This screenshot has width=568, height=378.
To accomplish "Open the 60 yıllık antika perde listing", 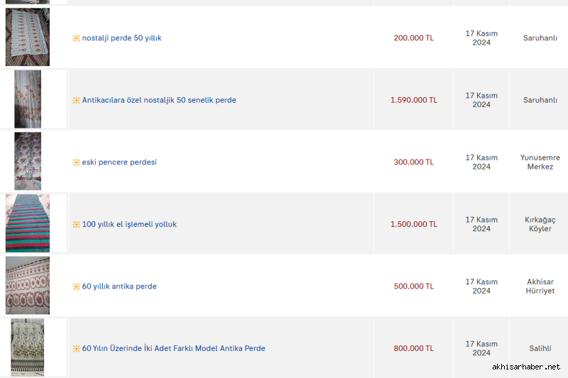I will 119,287.
